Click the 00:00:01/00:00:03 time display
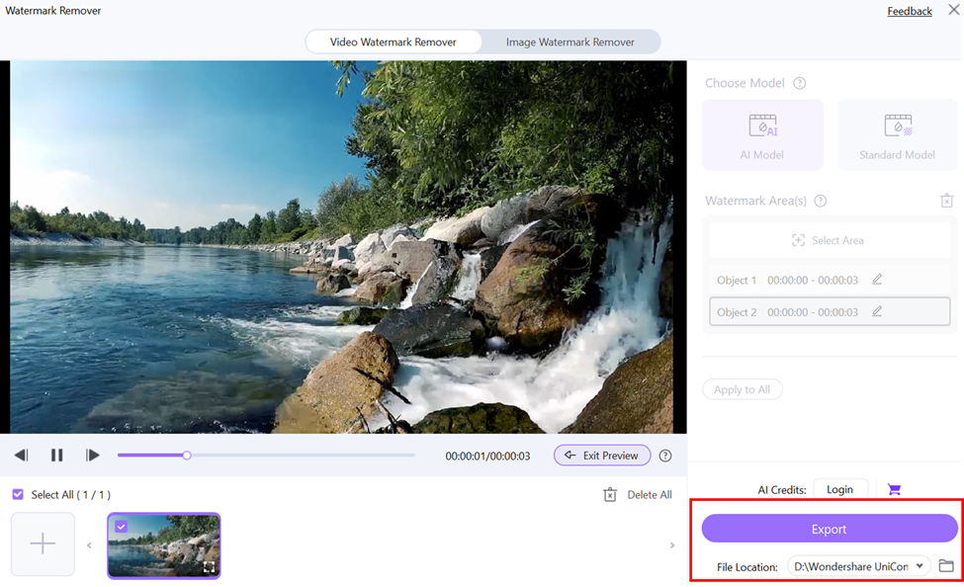 487,457
